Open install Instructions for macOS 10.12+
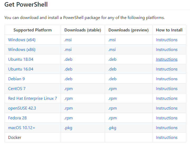This screenshot has height=146, width=190. click(x=167, y=128)
